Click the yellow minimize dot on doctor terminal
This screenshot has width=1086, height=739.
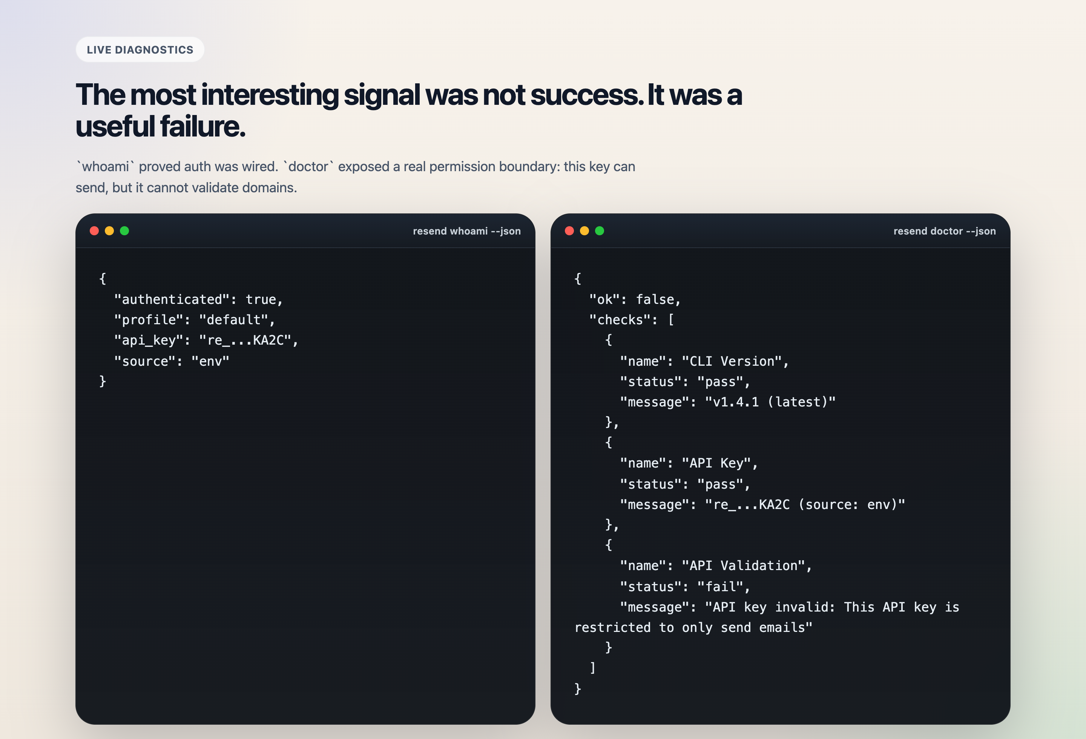[584, 230]
